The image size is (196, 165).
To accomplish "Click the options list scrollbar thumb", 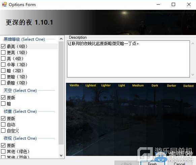I will [61, 93].
